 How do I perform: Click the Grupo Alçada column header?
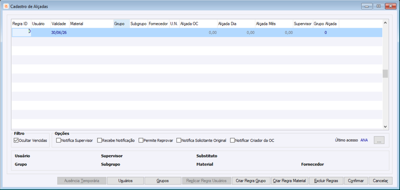coord(326,23)
